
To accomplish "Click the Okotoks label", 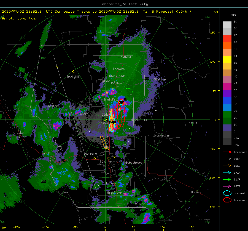I will [110, 183].
